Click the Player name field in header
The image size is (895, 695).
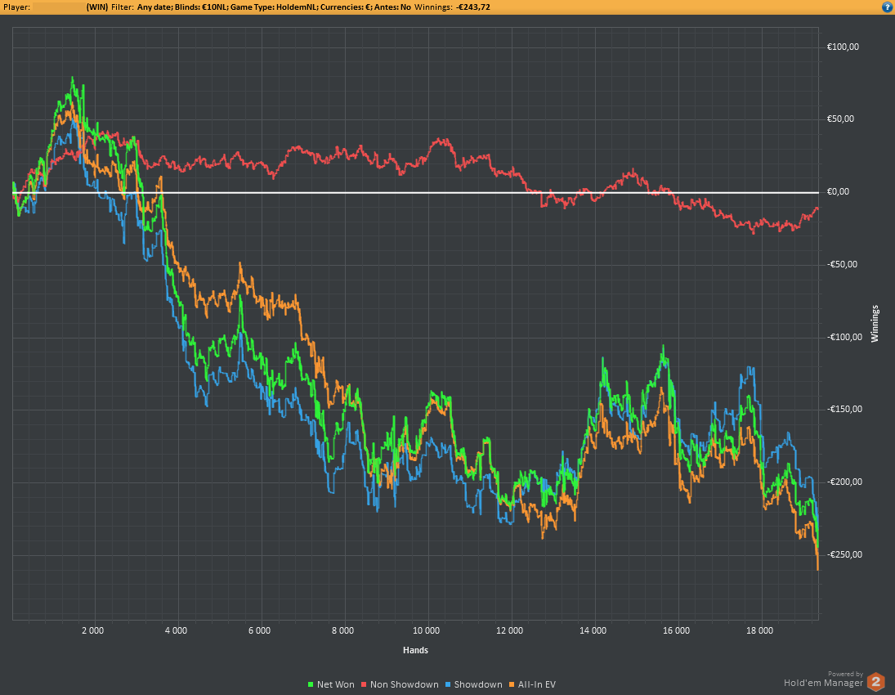pos(57,7)
